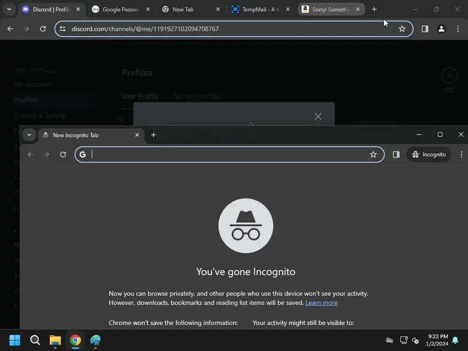The image size is (468, 351).
Task: Open My Account in Discord settings
Action: click(x=32, y=85)
